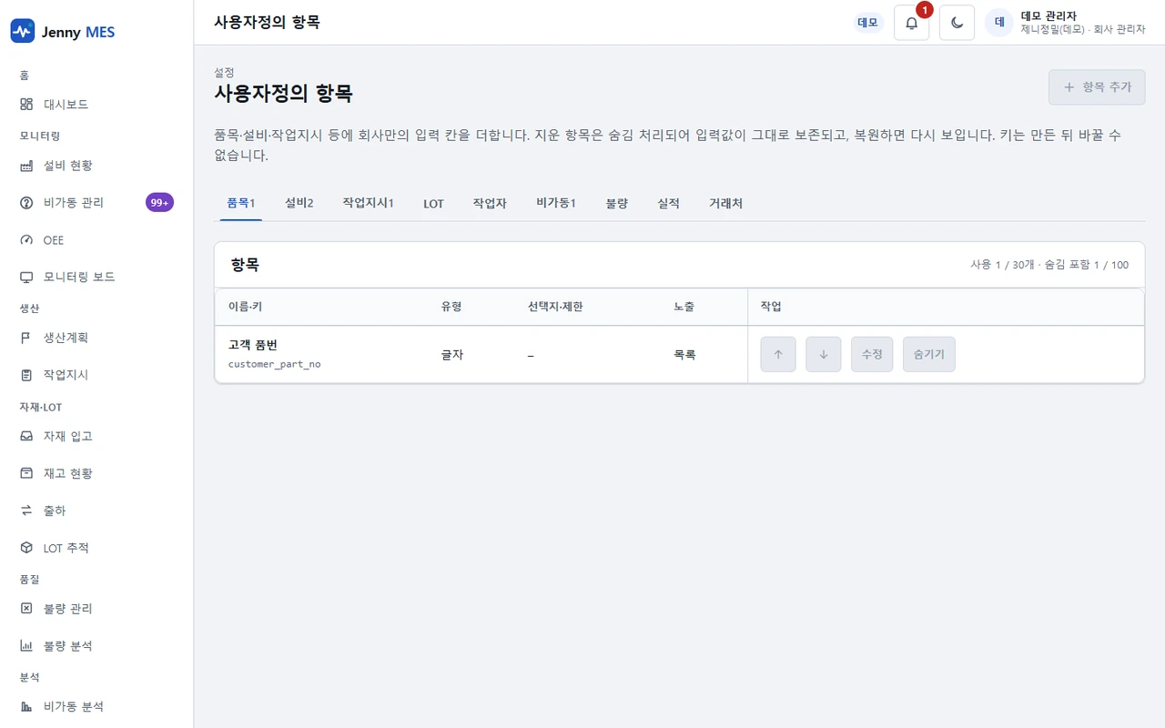Navigate to 생산계획

coord(96,338)
